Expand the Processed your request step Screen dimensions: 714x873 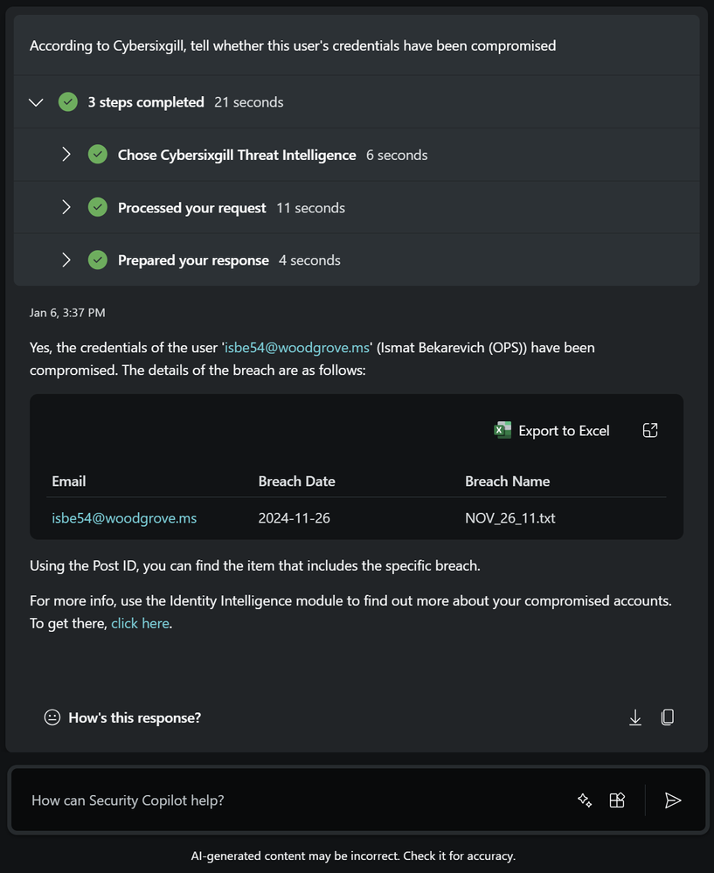click(x=66, y=208)
